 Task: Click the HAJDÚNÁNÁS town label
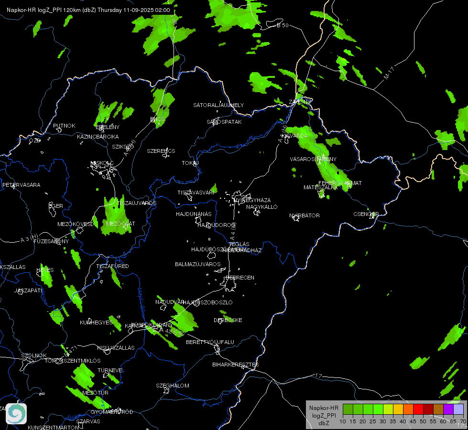(194, 214)
